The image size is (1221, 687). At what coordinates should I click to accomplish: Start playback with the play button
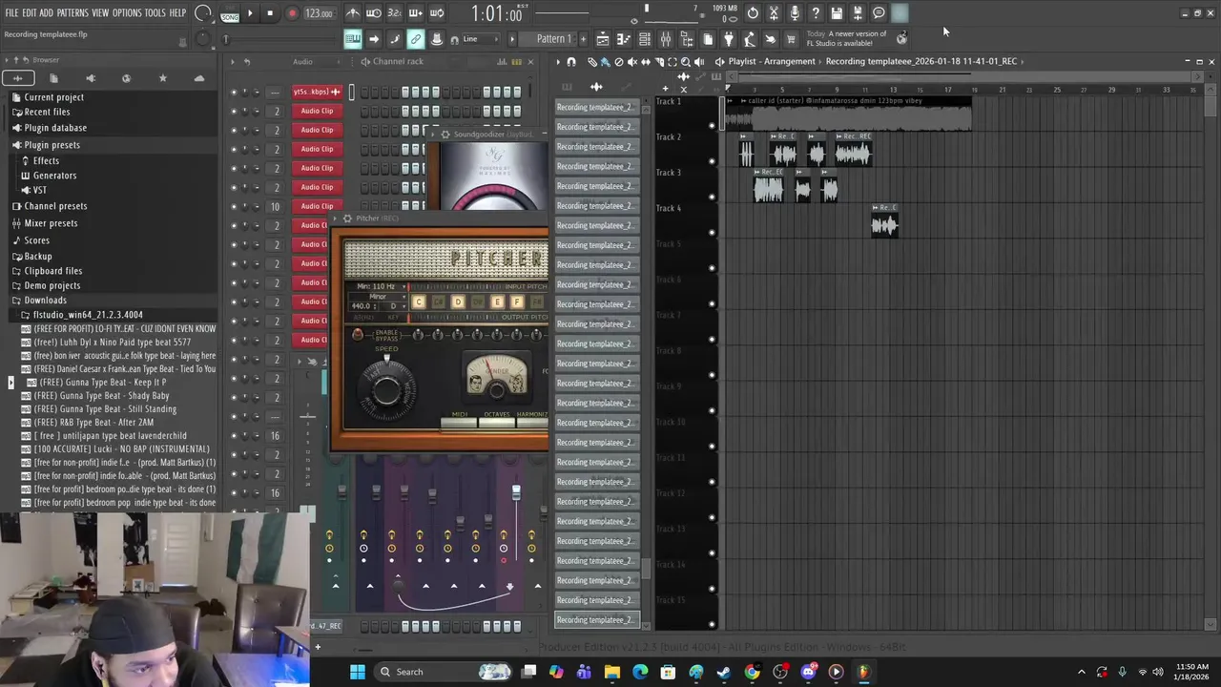[x=250, y=13]
